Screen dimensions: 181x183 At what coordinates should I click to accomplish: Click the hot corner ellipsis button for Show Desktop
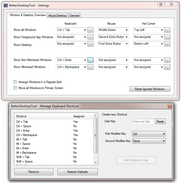(167, 44)
